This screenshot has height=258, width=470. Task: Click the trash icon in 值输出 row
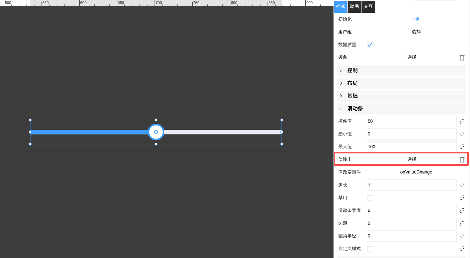[x=462, y=159]
